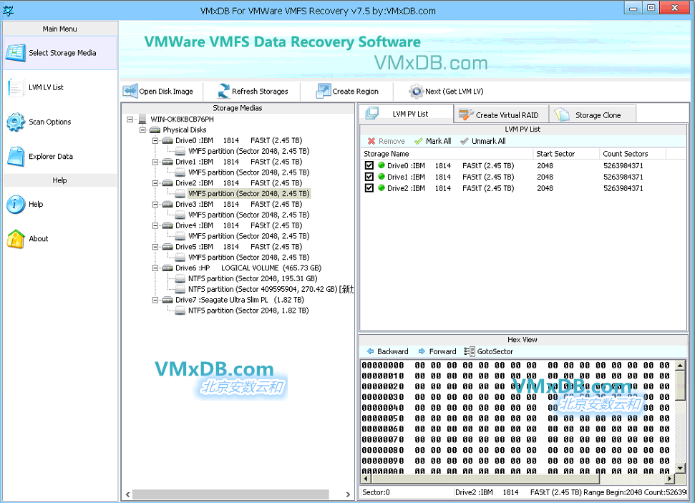The image size is (695, 503).
Task: Uncheck the Drive1 checkbox in LVM PV List
Action: pos(369,177)
